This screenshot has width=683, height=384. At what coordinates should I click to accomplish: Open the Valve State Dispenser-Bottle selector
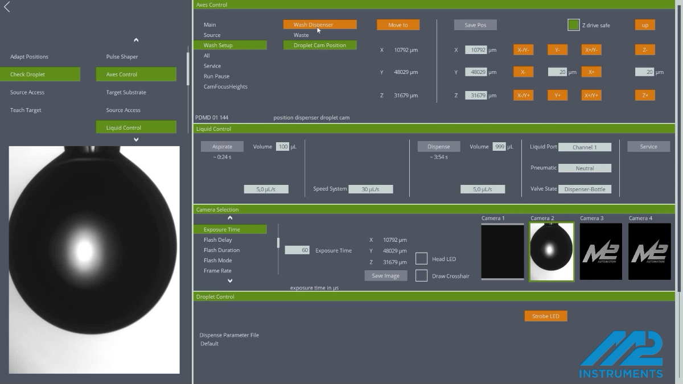click(x=585, y=189)
